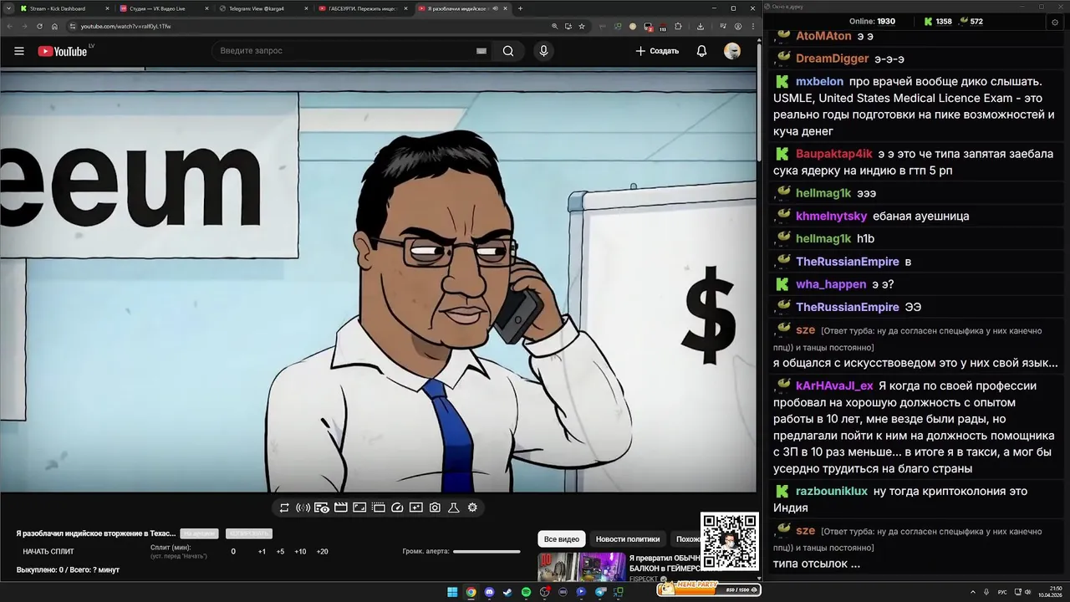Click the YouTube logo
Viewport: 1070px width, 602px height.
63,51
